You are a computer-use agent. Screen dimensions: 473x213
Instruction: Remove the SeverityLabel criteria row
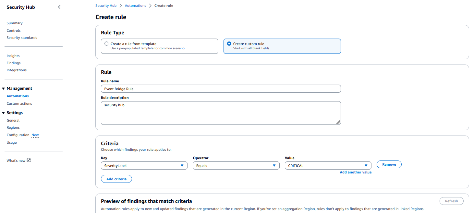pos(389,164)
